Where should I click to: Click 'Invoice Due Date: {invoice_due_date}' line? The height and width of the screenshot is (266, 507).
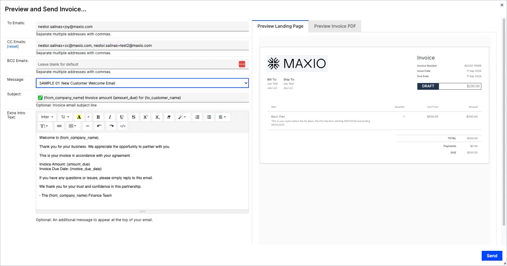click(70, 169)
